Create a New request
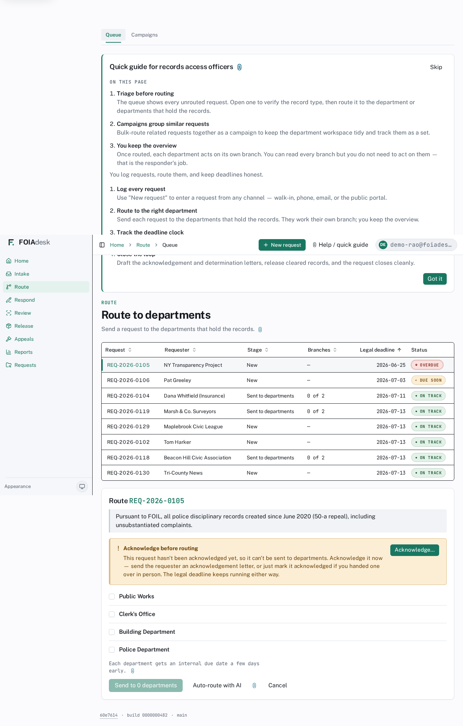Viewport: 463px width, 726px height. tap(282, 245)
